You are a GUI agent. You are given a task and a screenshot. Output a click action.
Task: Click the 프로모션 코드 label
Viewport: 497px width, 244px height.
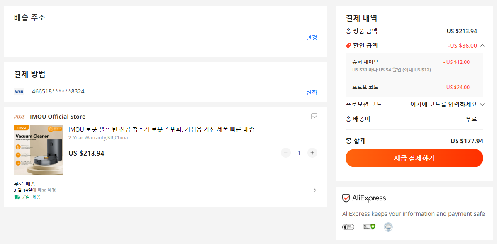pos(363,104)
